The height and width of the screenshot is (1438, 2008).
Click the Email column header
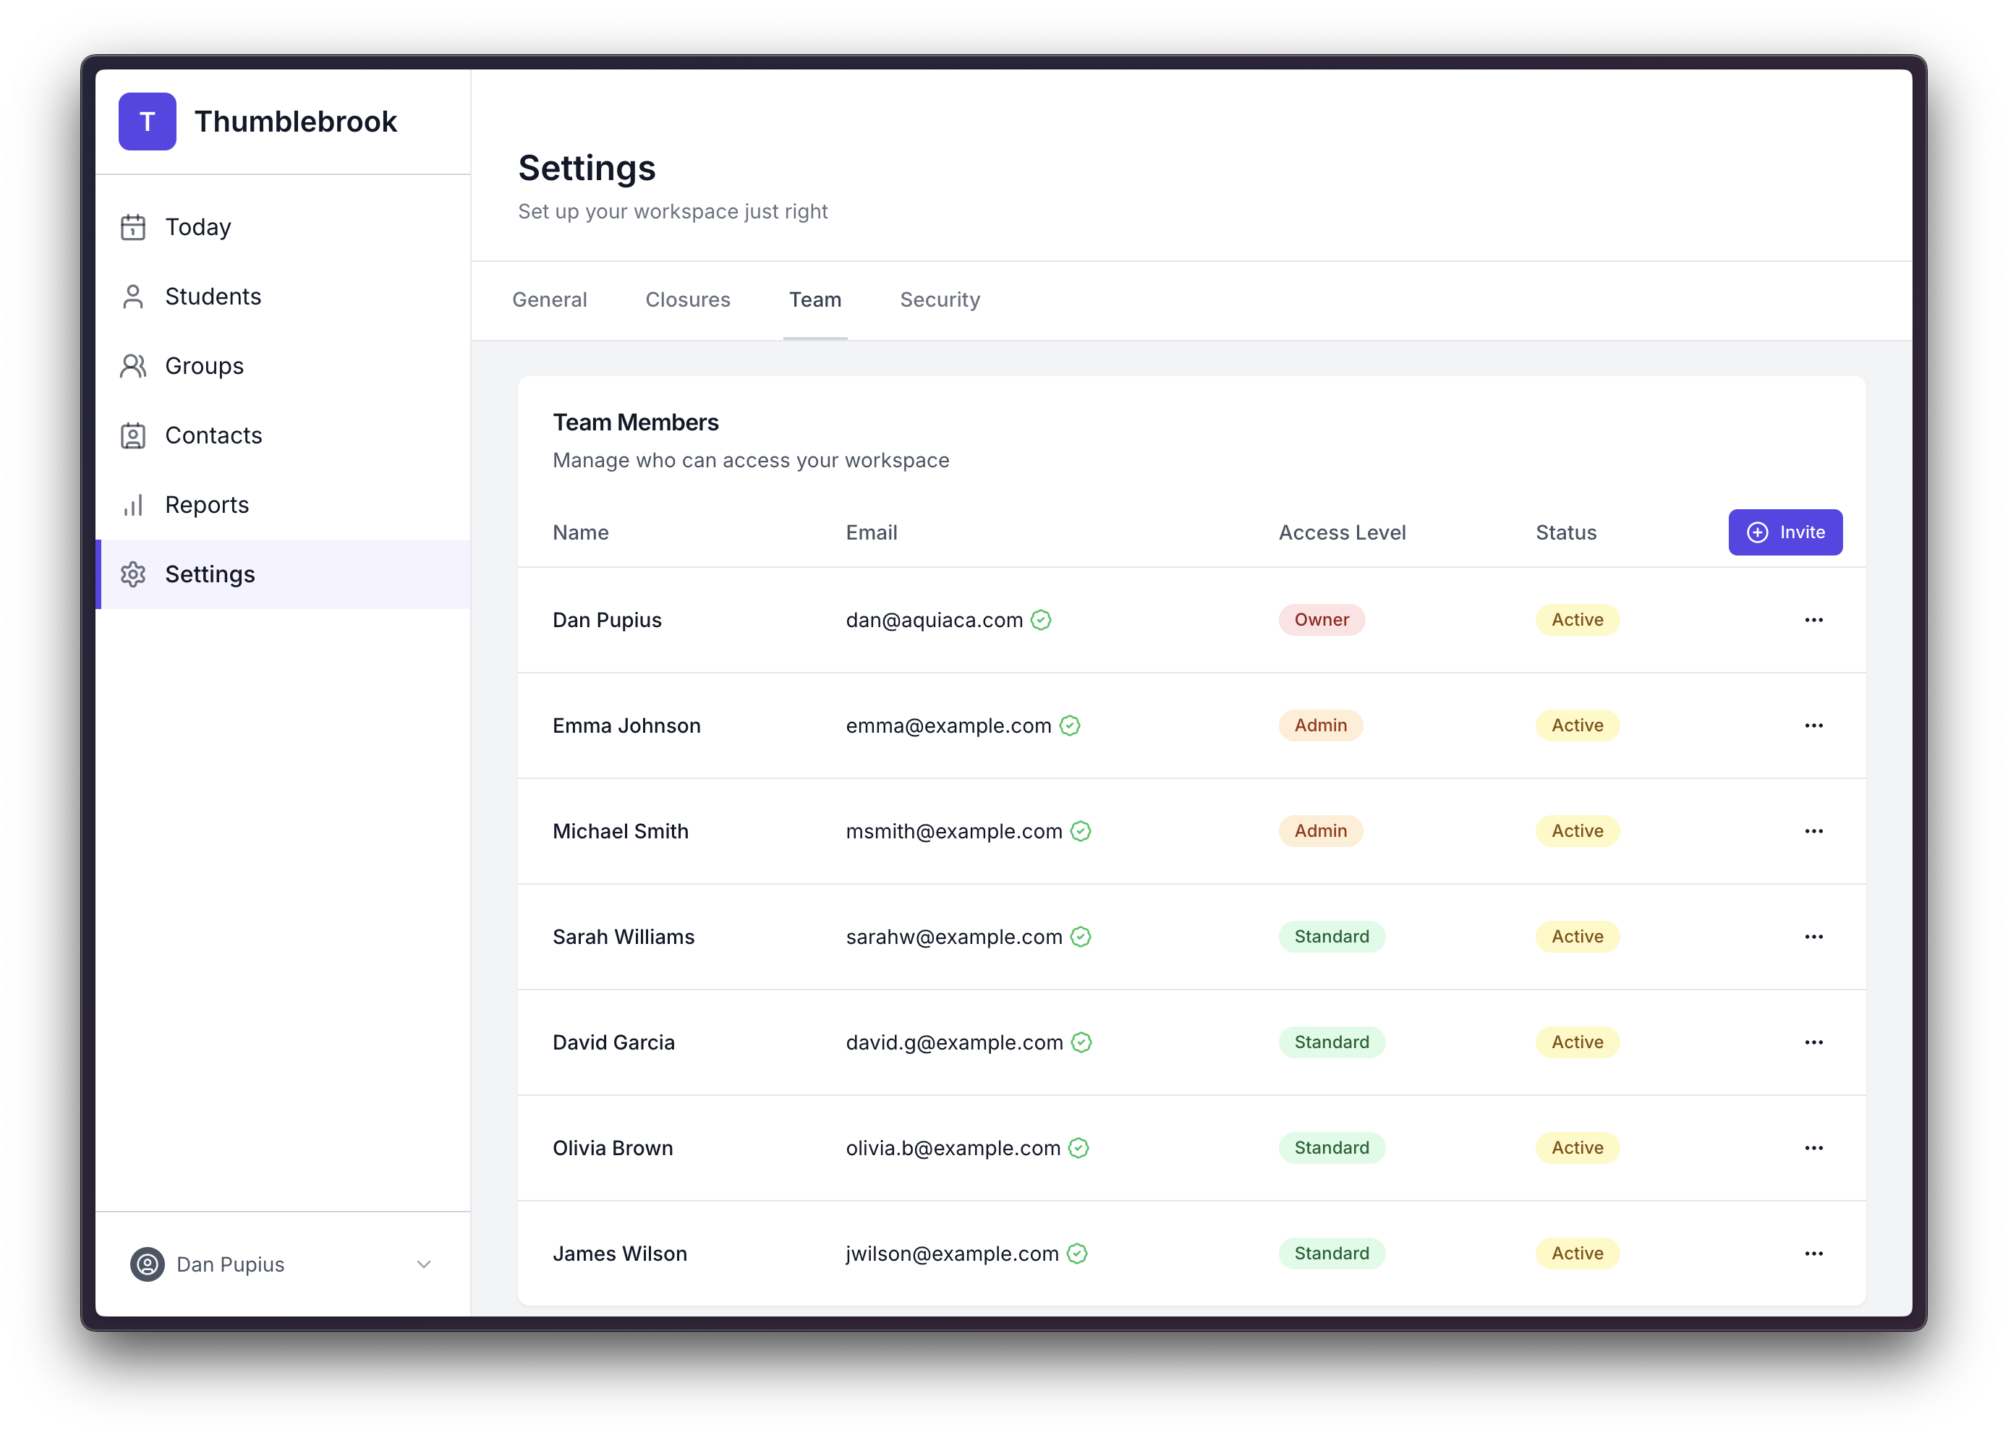(871, 532)
